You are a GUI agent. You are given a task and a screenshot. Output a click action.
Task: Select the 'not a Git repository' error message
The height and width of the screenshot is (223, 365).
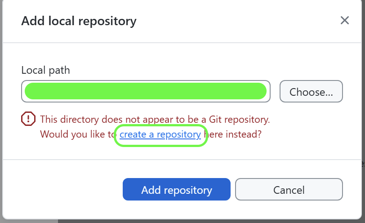point(155,120)
